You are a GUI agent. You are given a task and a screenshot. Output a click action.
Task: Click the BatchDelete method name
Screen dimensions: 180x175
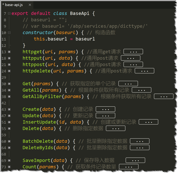click(38, 141)
